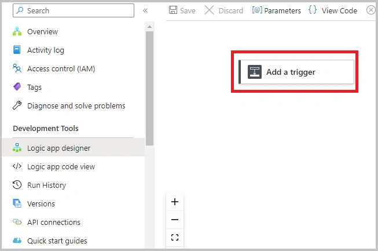Click the Add a trigger card
This screenshot has height=251, width=378.
(296, 72)
